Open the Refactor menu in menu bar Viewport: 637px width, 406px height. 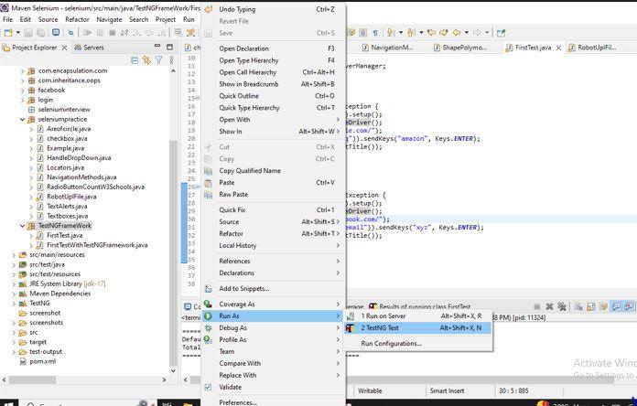[77, 19]
